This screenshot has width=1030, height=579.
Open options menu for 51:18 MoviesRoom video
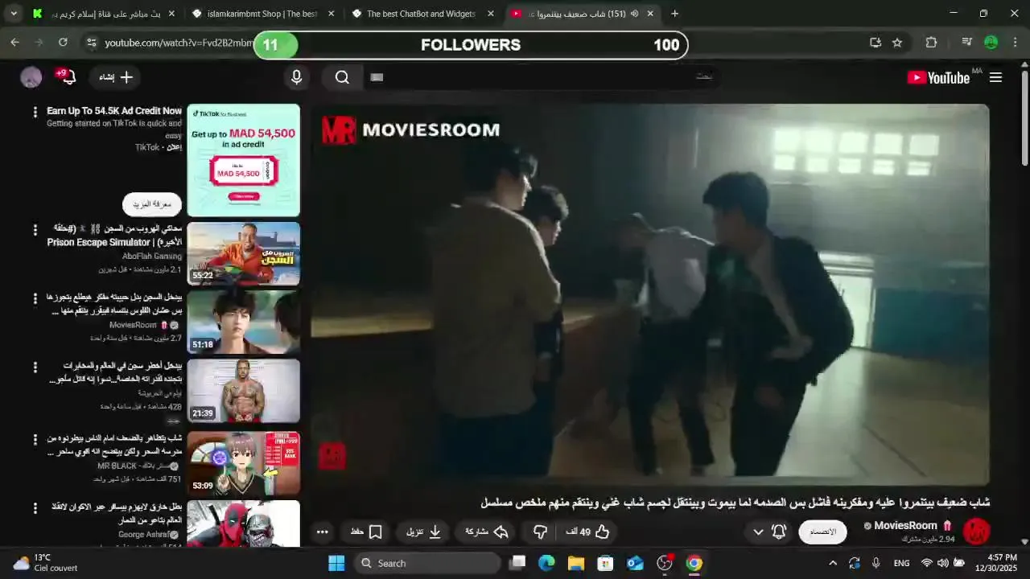35,298
